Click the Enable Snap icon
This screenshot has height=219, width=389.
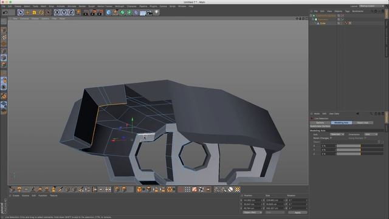tap(4, 96)
